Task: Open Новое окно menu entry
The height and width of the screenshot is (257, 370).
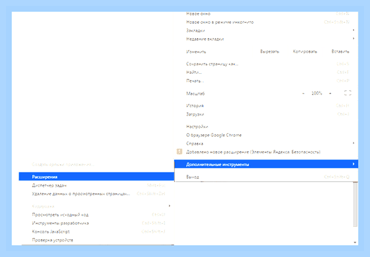Action: click(x=266, y=14)
